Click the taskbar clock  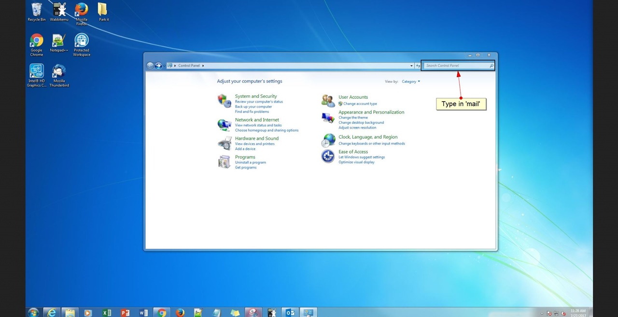[x=578, y=313]
